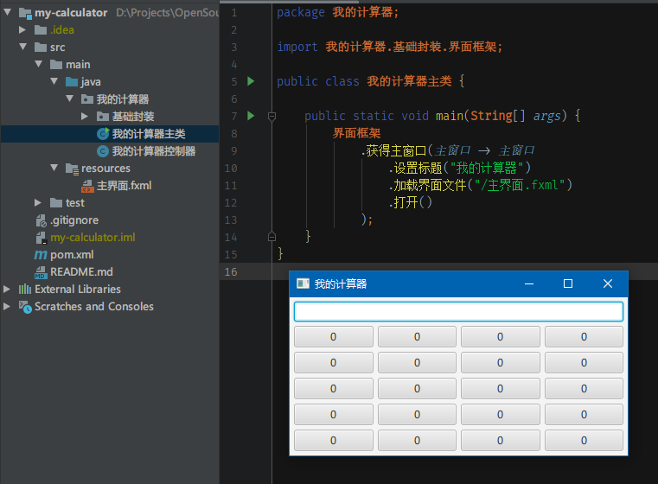658x484 pixels.
Task: Select README.md file name
Action: (x=81, y=271)
